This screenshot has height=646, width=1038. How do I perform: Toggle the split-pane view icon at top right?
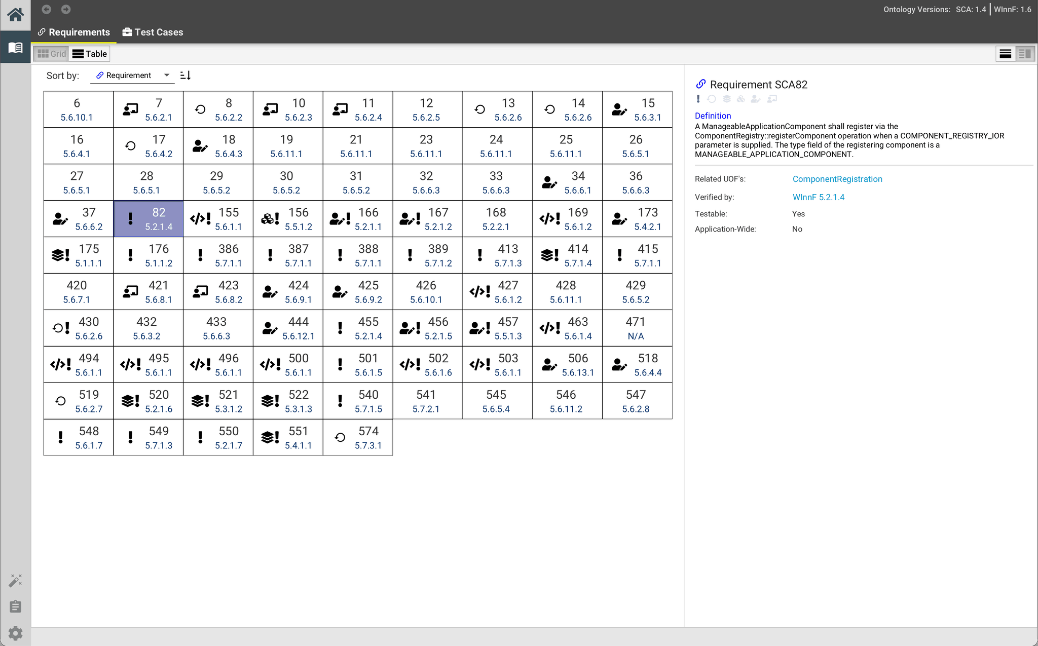pos(1024,53)
